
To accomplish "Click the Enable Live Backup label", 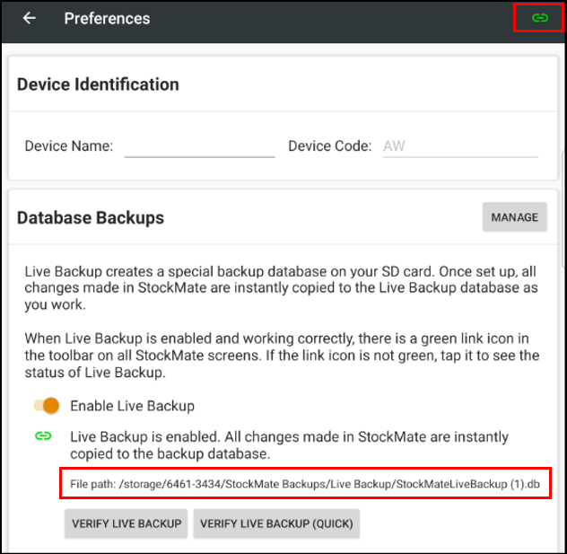I will click(x=132, y=406).
